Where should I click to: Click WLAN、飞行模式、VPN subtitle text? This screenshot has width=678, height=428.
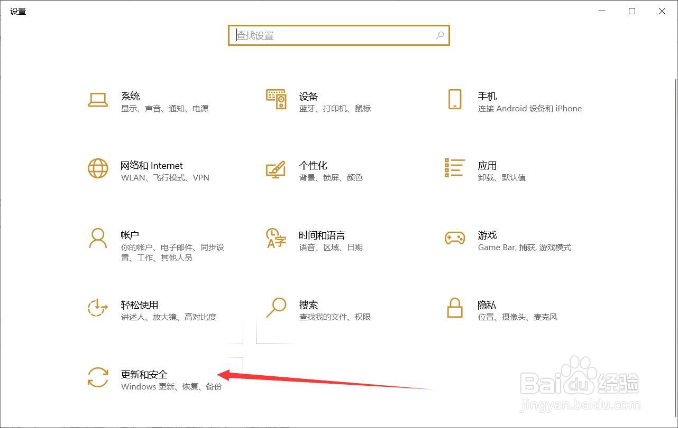165,178
